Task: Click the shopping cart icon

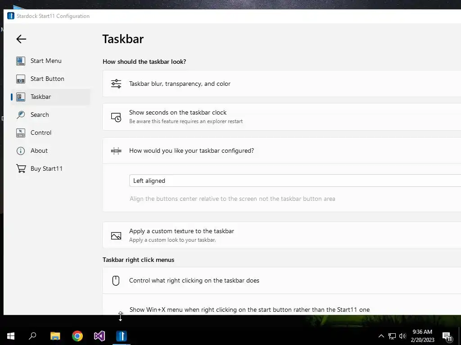Action: [x=21, y=169]
